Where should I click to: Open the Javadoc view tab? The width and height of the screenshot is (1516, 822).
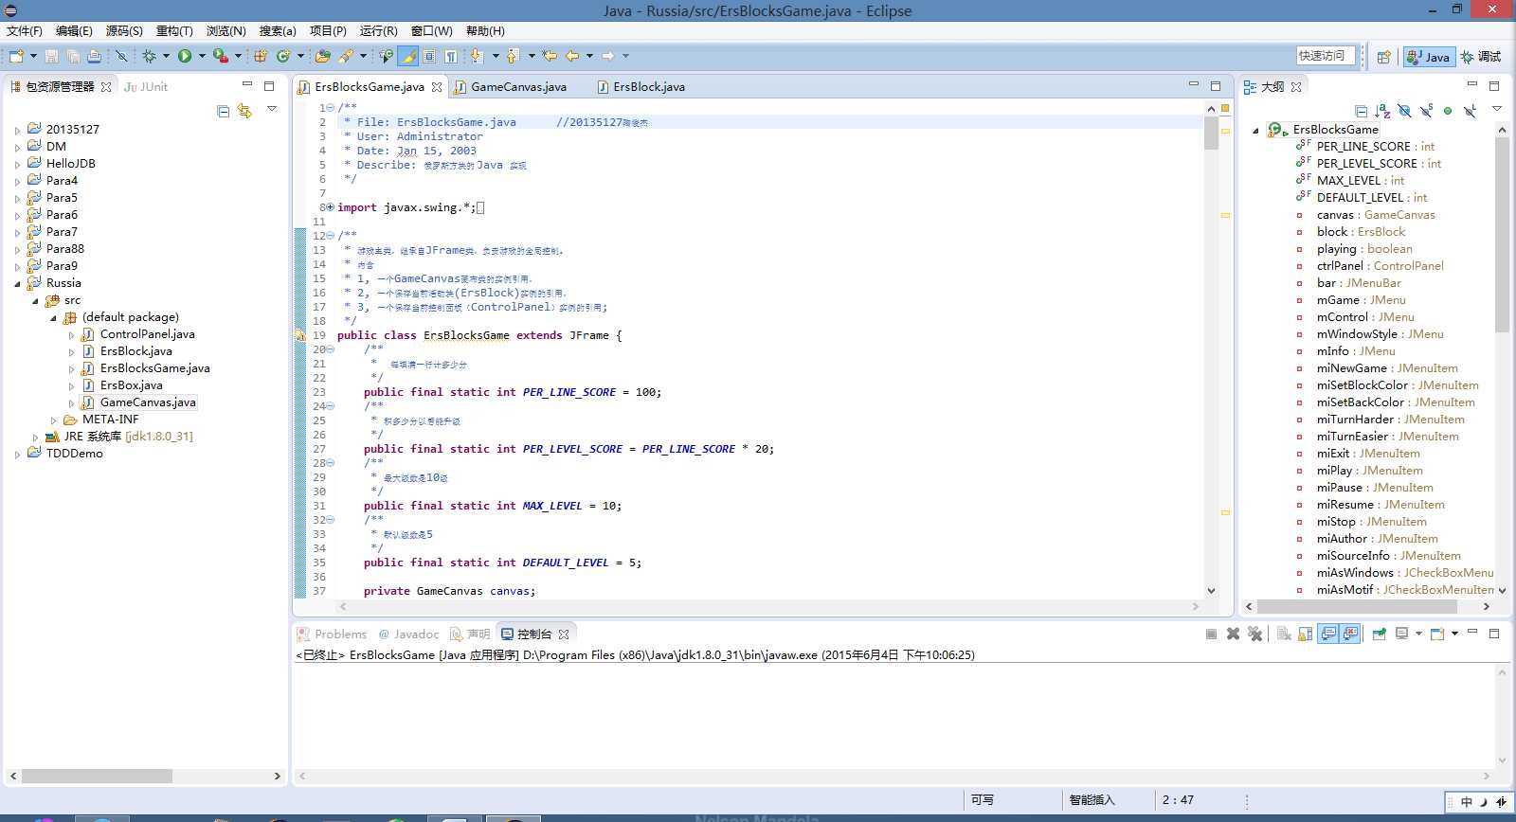(x=408, y=634)
